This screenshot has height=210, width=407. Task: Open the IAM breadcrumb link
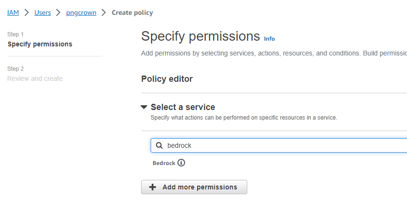(13, 13)
